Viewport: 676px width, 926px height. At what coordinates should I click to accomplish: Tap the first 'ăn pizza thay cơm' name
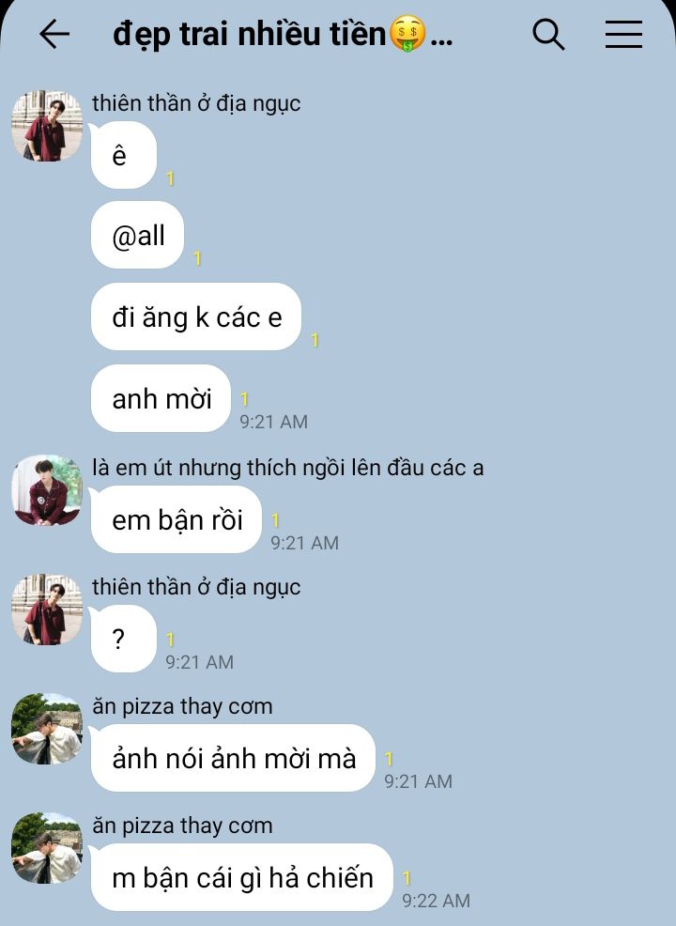182,706
